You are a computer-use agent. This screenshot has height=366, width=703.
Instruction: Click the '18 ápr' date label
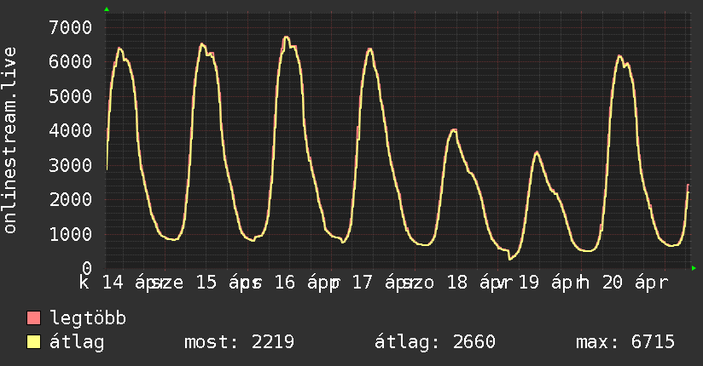[x=471, y=282]
